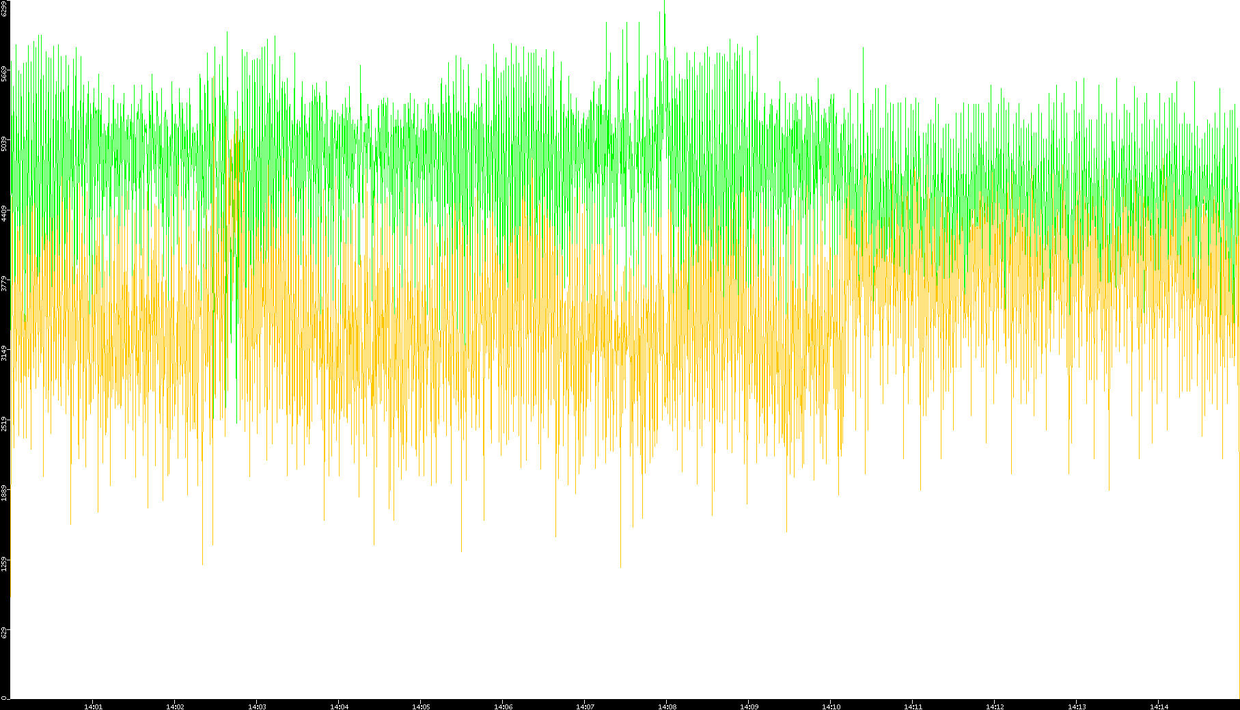The width and height of the screenshot is (1240, 710).
Task: Click the 1259 y-axis label
Action: pyautogui.click(x=5, y=563)
